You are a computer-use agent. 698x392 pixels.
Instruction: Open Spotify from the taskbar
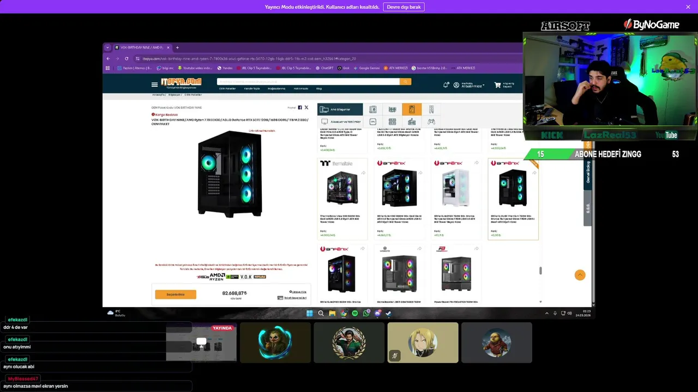(x=354, y=313)
